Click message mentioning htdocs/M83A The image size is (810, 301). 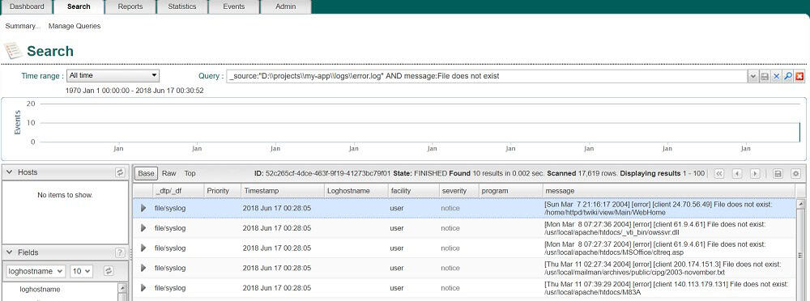click(666, 287)
